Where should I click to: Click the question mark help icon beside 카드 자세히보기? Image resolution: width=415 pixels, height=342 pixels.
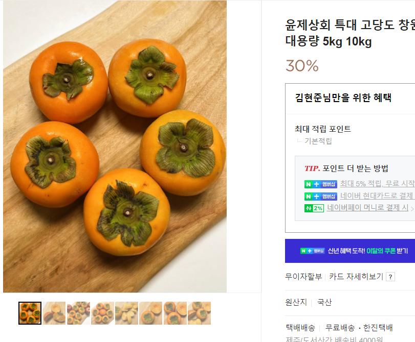pos(390,277)
